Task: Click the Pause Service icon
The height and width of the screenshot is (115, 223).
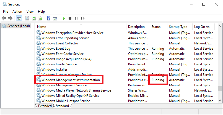Action: (x=76, y=18)
